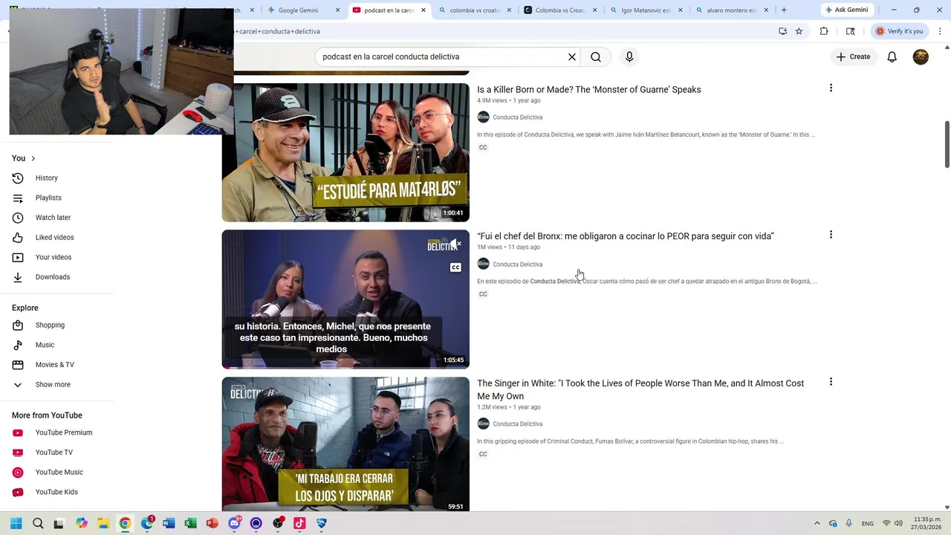Close the 'podcast en la carcel' tab
The height and width of the screenshot is (535, 951).
[423, 10]
